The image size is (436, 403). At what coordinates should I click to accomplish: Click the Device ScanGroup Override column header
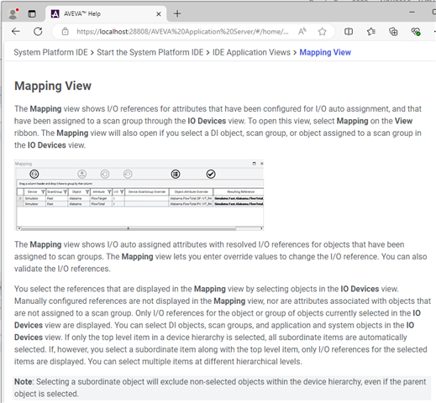pos(147,191)
